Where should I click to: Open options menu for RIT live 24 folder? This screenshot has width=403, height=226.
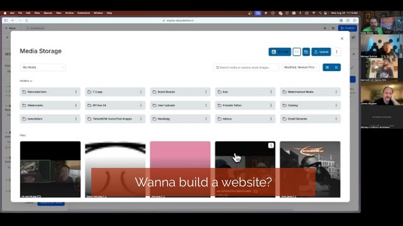[141, 105]
